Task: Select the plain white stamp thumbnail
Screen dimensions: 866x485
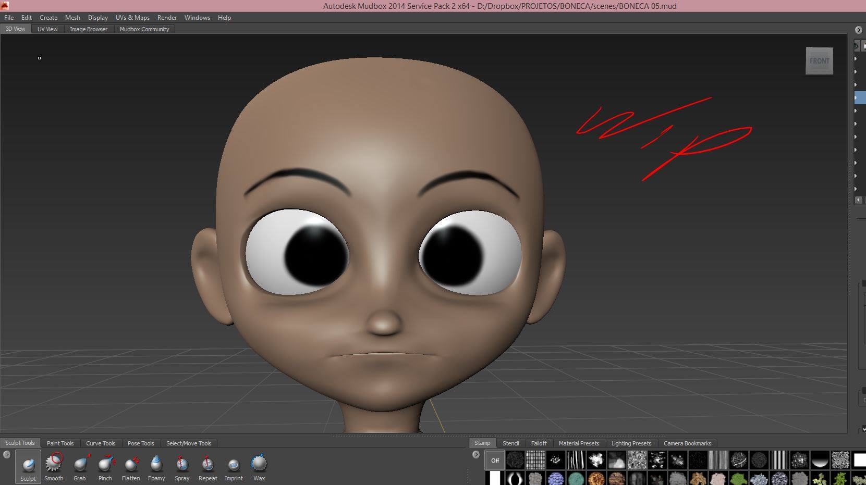Action: [x=859, y=460]
